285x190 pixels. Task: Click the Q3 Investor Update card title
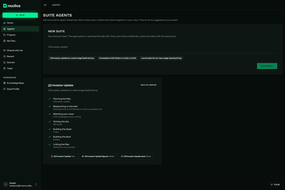pyautogui.click(x=61, y=85)
